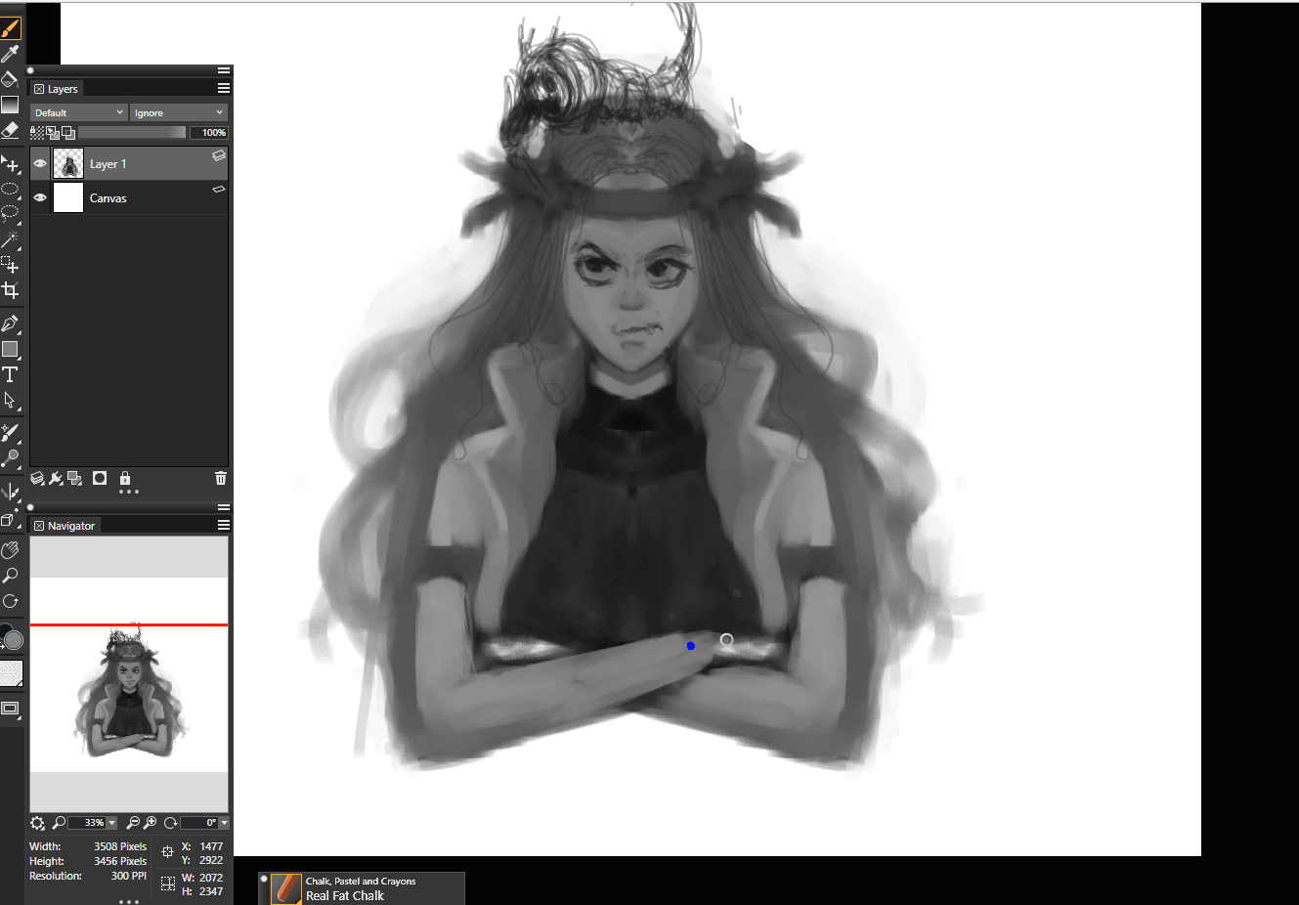Select the Layer Adjuster tool
Viewport: 1299px width, 905px height.
pyautogui.click(x=11, y=164)
